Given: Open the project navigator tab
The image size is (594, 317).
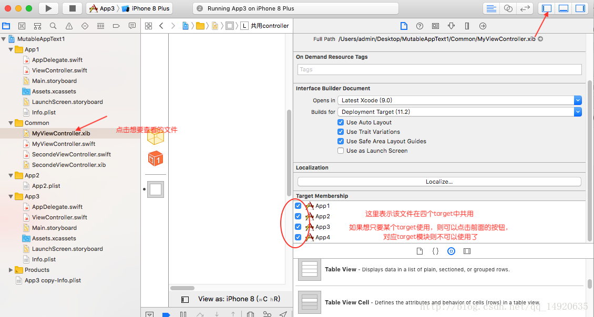Looking at the screenshot, I should point(6,26).
